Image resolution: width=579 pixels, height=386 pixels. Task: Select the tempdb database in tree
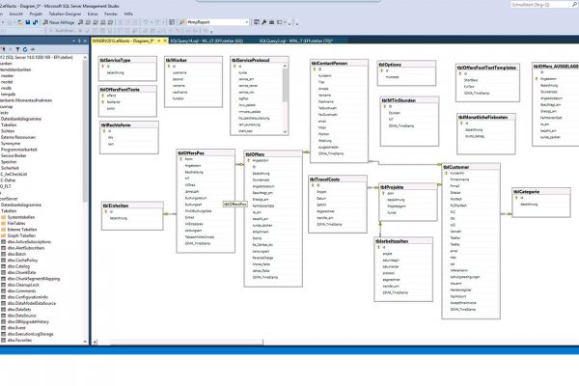click(8, 95)
